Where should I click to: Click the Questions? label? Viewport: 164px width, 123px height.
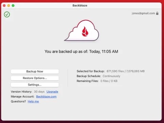[x=18, y=102]
